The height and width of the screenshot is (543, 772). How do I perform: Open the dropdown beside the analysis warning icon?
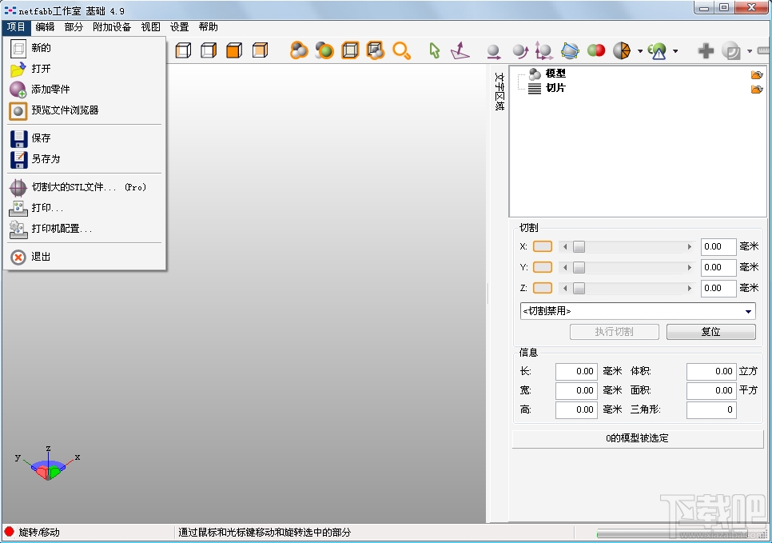pyautogui.click(x=675, y=50)
